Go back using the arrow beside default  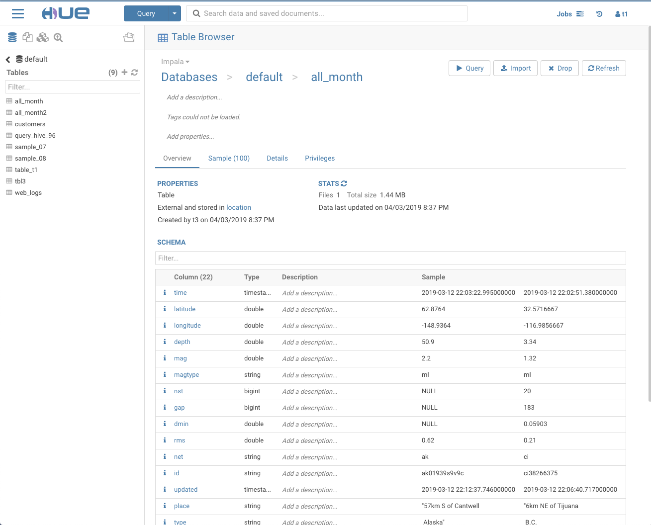pyautogui.click(x=8, y=60)
